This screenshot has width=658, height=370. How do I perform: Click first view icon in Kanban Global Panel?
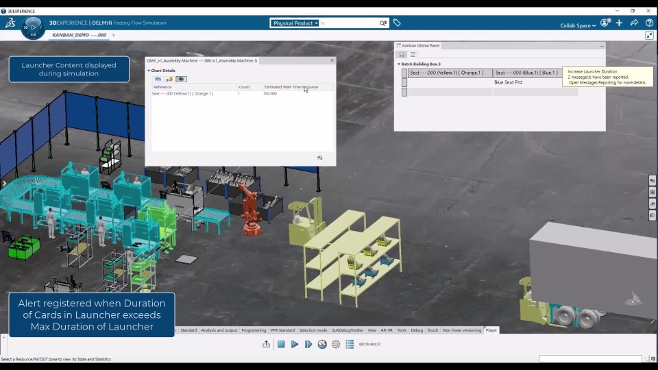coord(402,55)
